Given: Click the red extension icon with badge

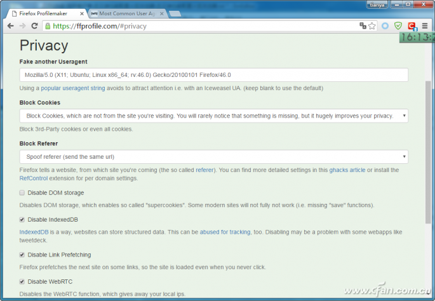Looking at the screenshot, I should [412, 26].
